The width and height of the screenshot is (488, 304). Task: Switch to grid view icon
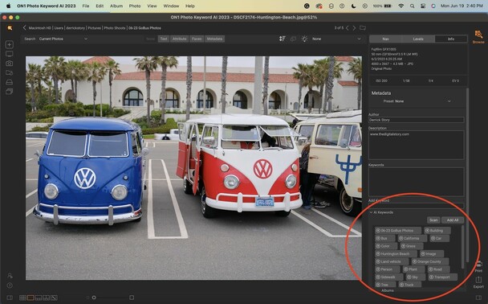click(x=22, y=298)
